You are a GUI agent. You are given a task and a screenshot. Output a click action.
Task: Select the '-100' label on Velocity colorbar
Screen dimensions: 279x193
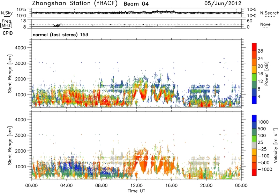click(x=264, y=156)
